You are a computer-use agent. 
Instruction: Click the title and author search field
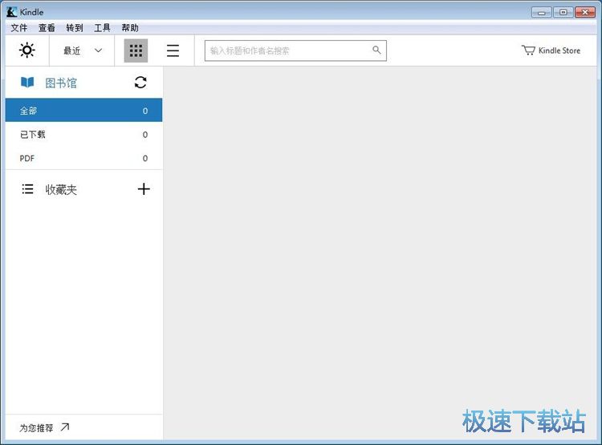[x=295, y=51]
